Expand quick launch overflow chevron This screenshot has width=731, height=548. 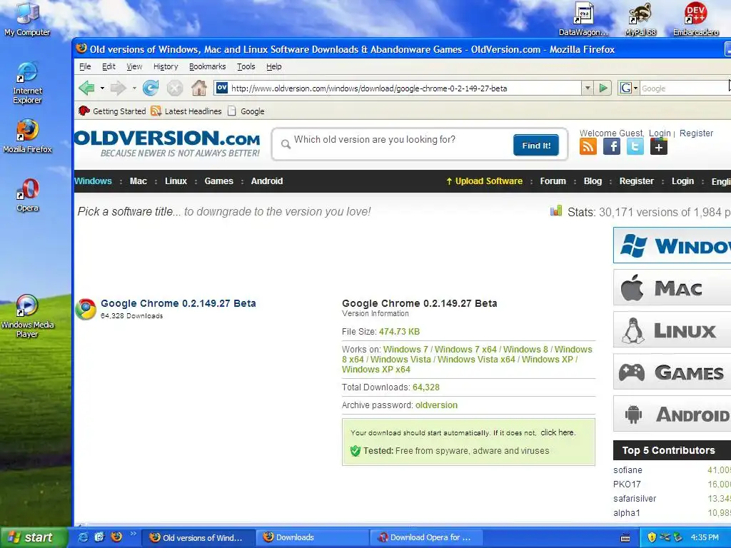coord(133,534)
